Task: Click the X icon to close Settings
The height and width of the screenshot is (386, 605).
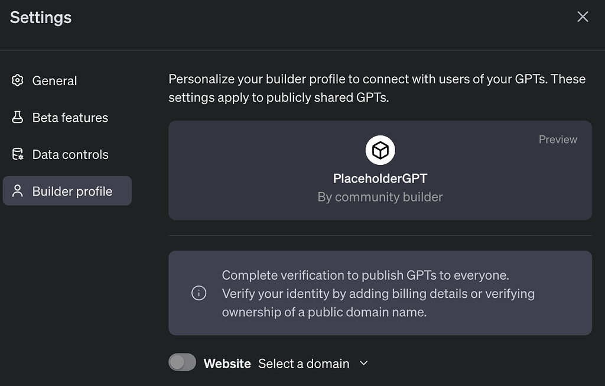Action: coord(583,17)
